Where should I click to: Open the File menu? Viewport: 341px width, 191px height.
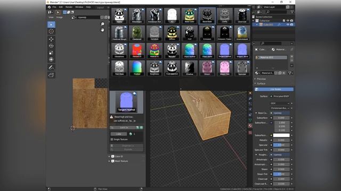54,7
